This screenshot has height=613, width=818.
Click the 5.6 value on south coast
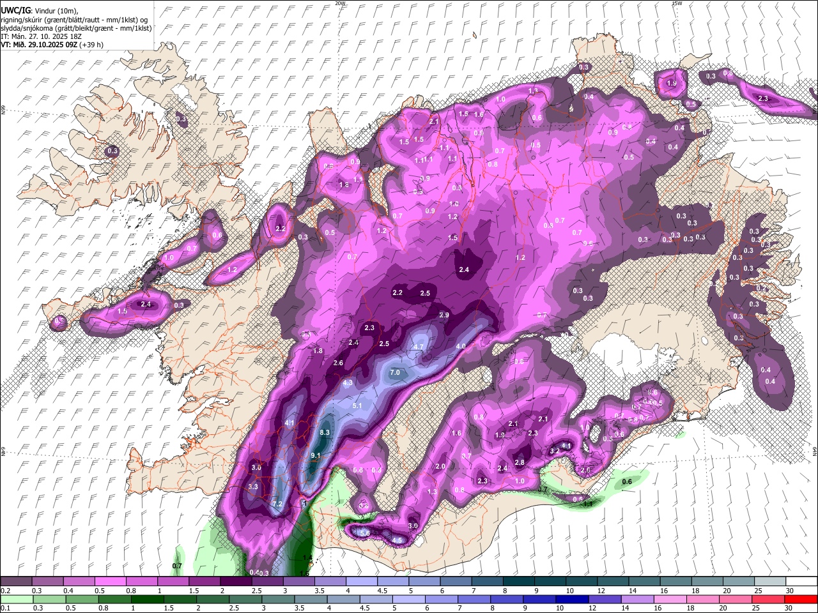click(x=365, y=533)
